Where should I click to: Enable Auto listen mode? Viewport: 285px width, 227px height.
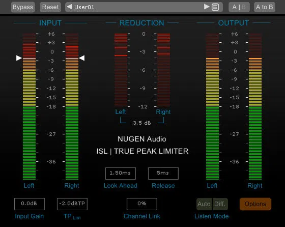204,204
